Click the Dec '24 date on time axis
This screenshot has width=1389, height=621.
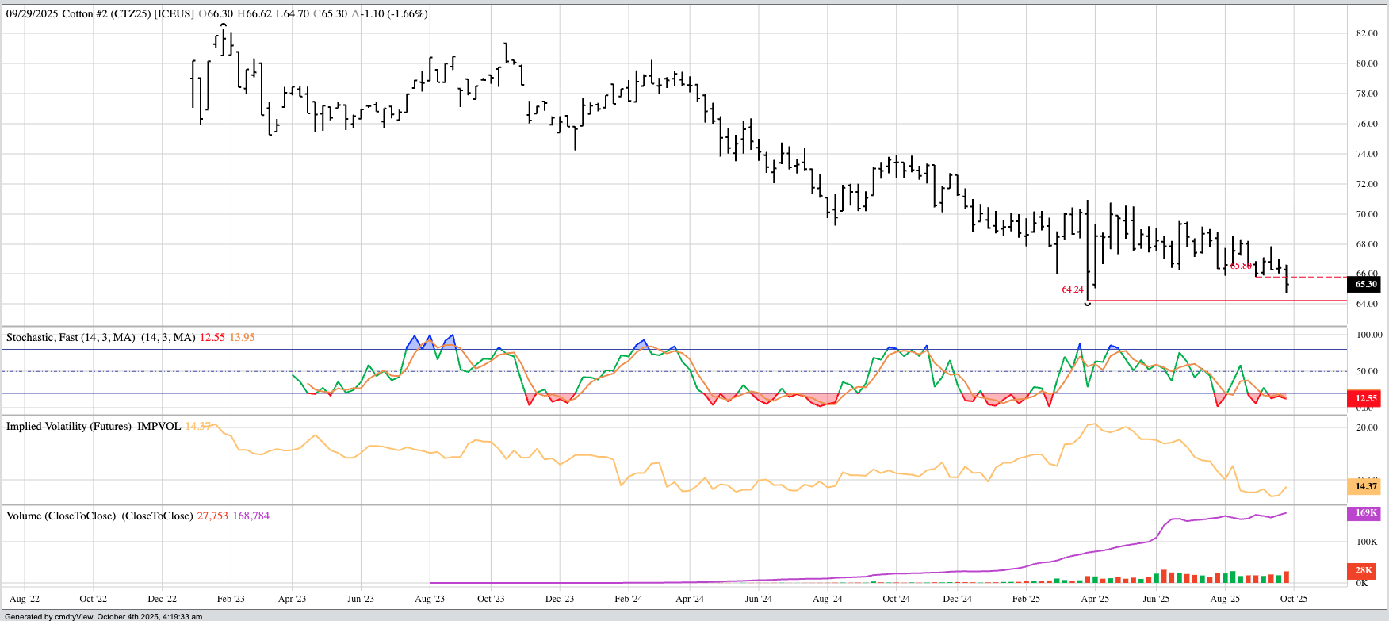(x=957, y=600)
